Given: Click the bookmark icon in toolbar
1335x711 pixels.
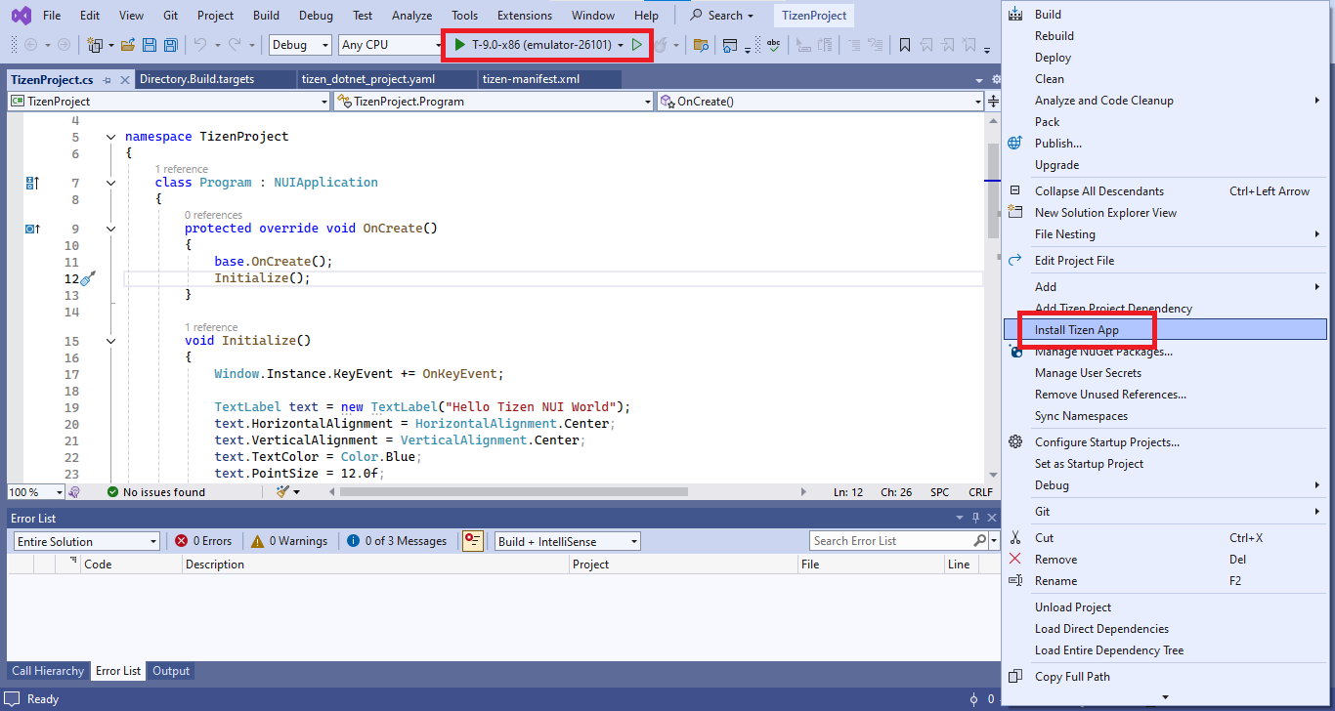Looking at the screenshot, I should click(x=905, y=45).
